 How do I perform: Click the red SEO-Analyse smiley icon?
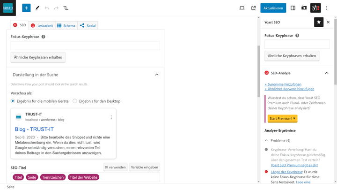(266, 73)
